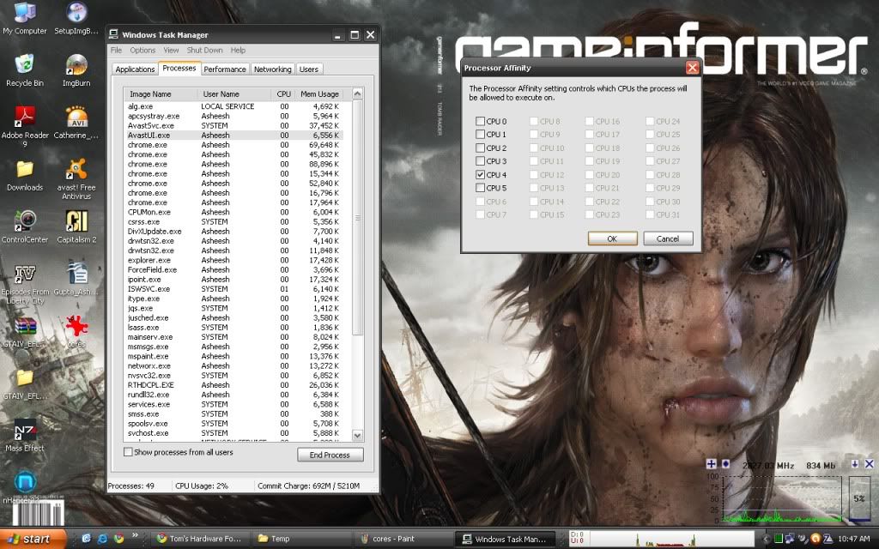The height and width of the screenshot is (549, 879).
Task: Check the CPU 5 affinity checkbox
Action: coord(480,188)
